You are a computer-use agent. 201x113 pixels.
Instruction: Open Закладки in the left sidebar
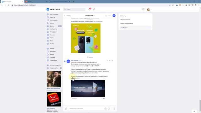[x=52, y=51]
